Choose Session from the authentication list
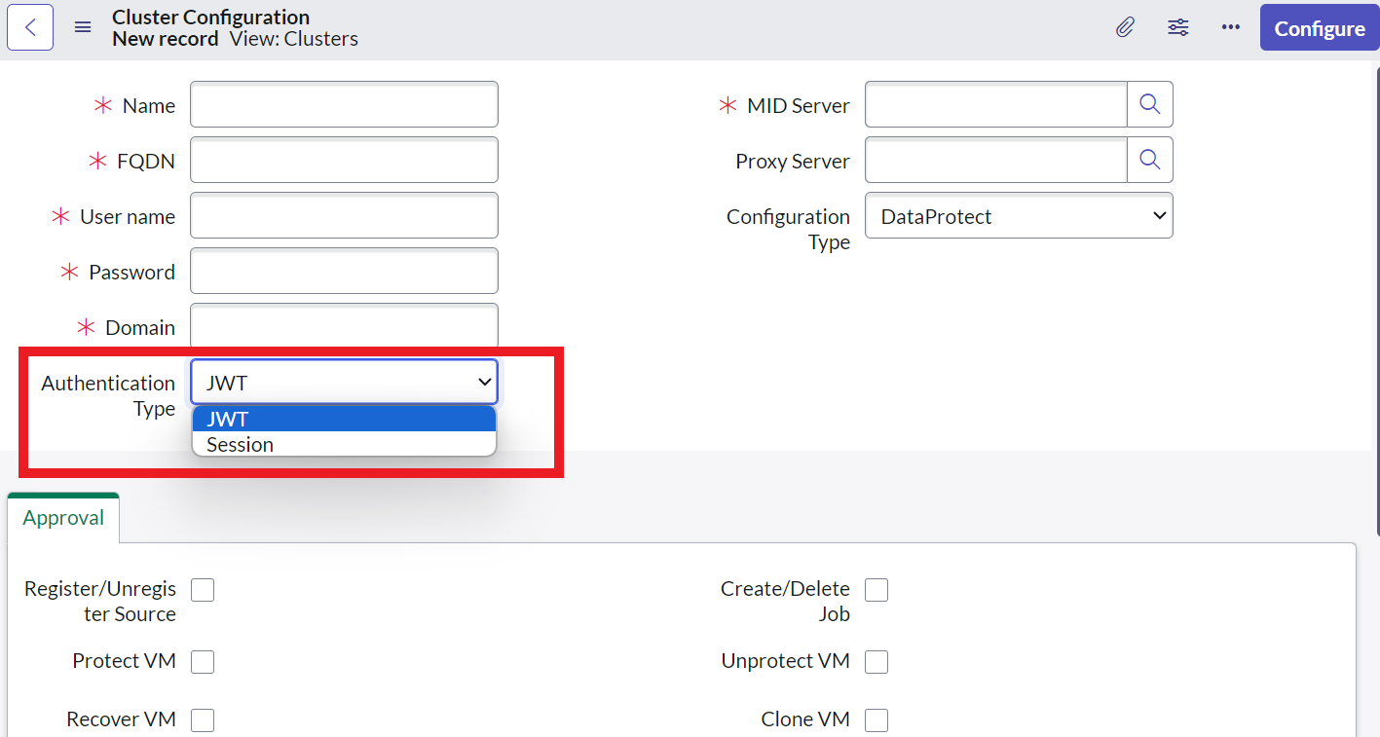The height and width of the screenshot is (737, 1380). click(241, 445)
